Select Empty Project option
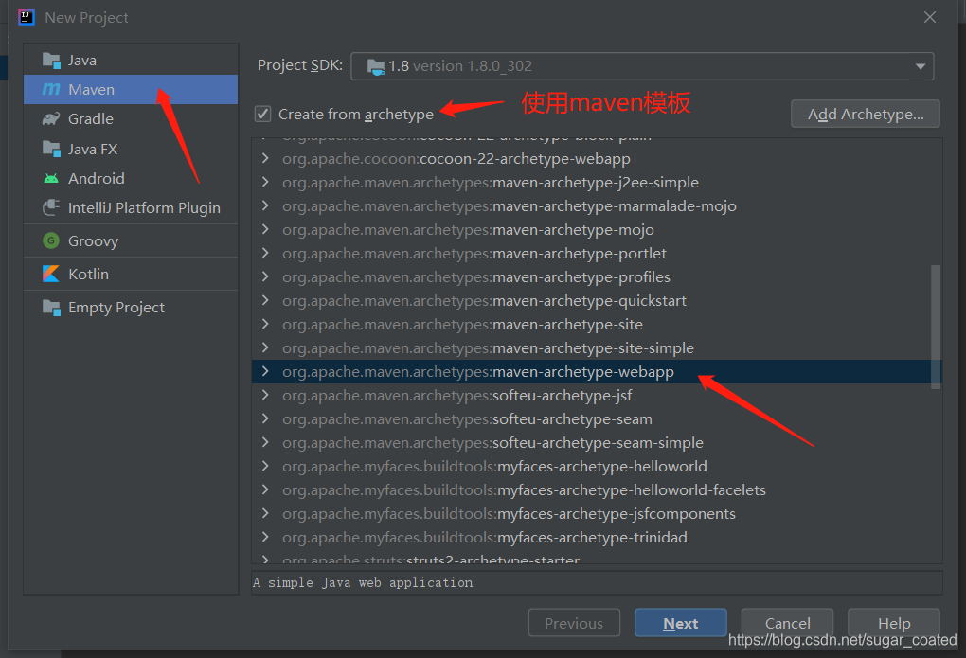The image size is (966, 658). (131, 307)
